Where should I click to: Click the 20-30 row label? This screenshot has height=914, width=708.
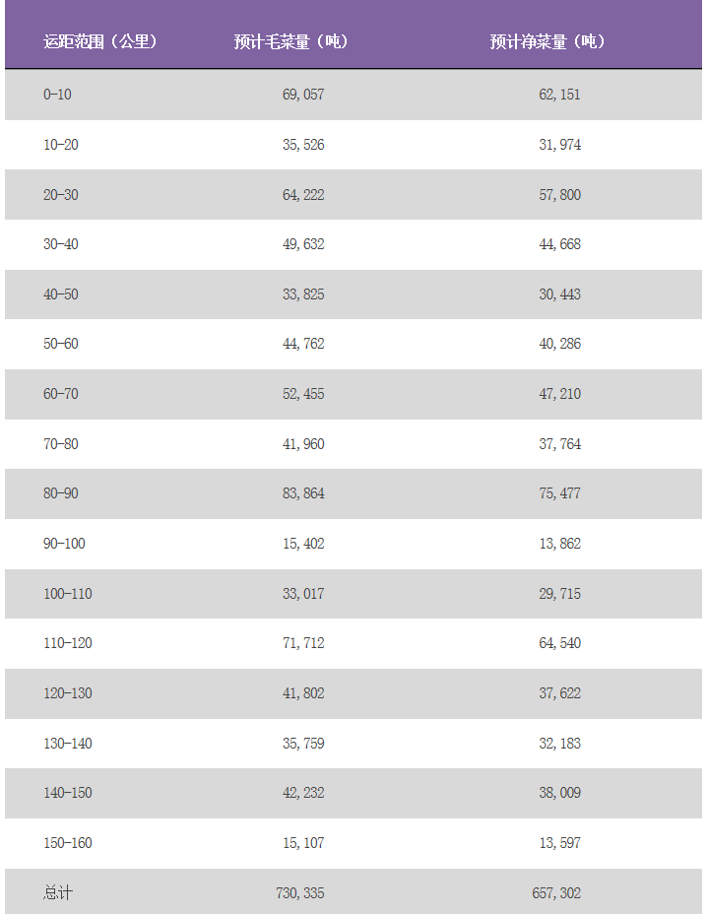click(x=61, y=195)
